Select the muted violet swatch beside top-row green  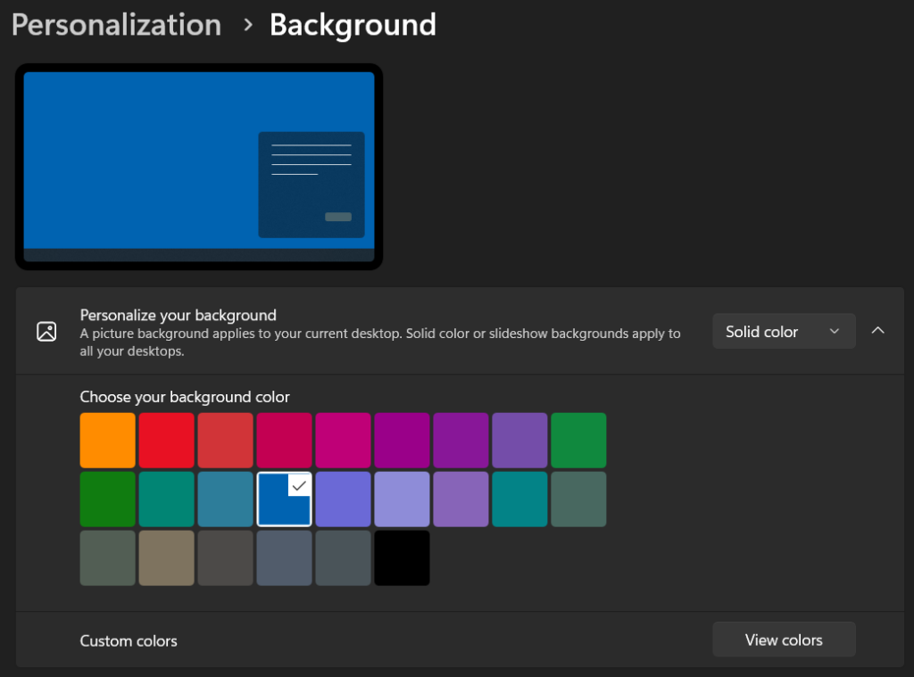coord(519,441)
